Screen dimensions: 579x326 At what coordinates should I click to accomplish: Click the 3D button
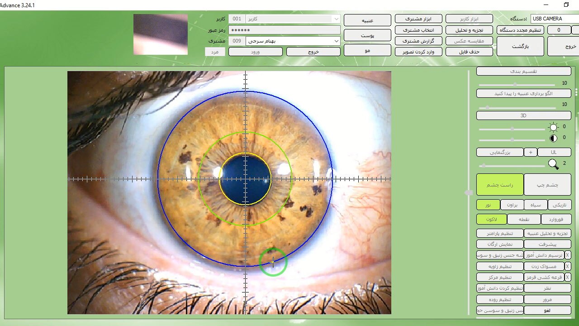[523, 115]
